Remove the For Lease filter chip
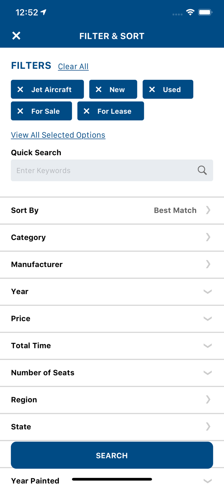The width and height of the screenshot is (224, 485). (x=87, y=111)
